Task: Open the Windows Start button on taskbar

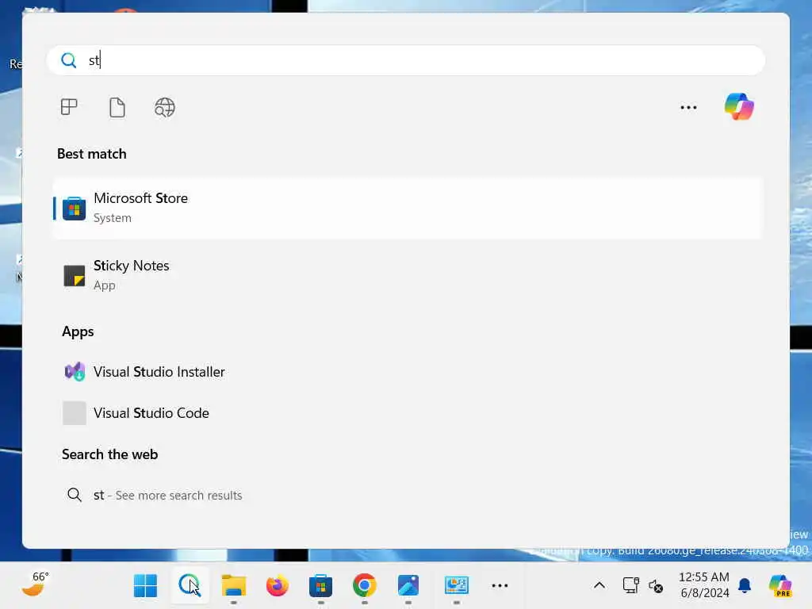Action: tap(145, 586)
